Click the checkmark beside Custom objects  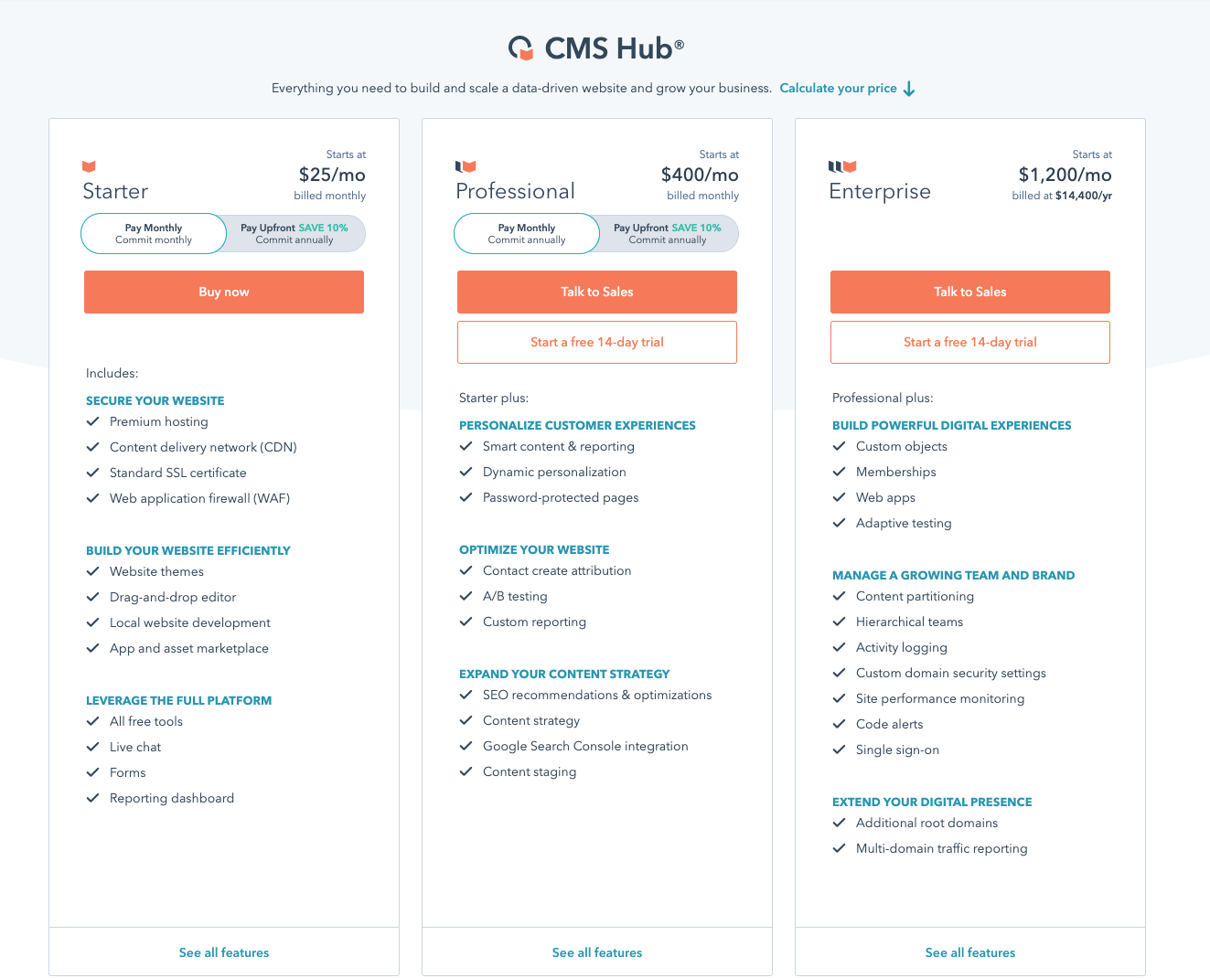click(x=839, y=446)
